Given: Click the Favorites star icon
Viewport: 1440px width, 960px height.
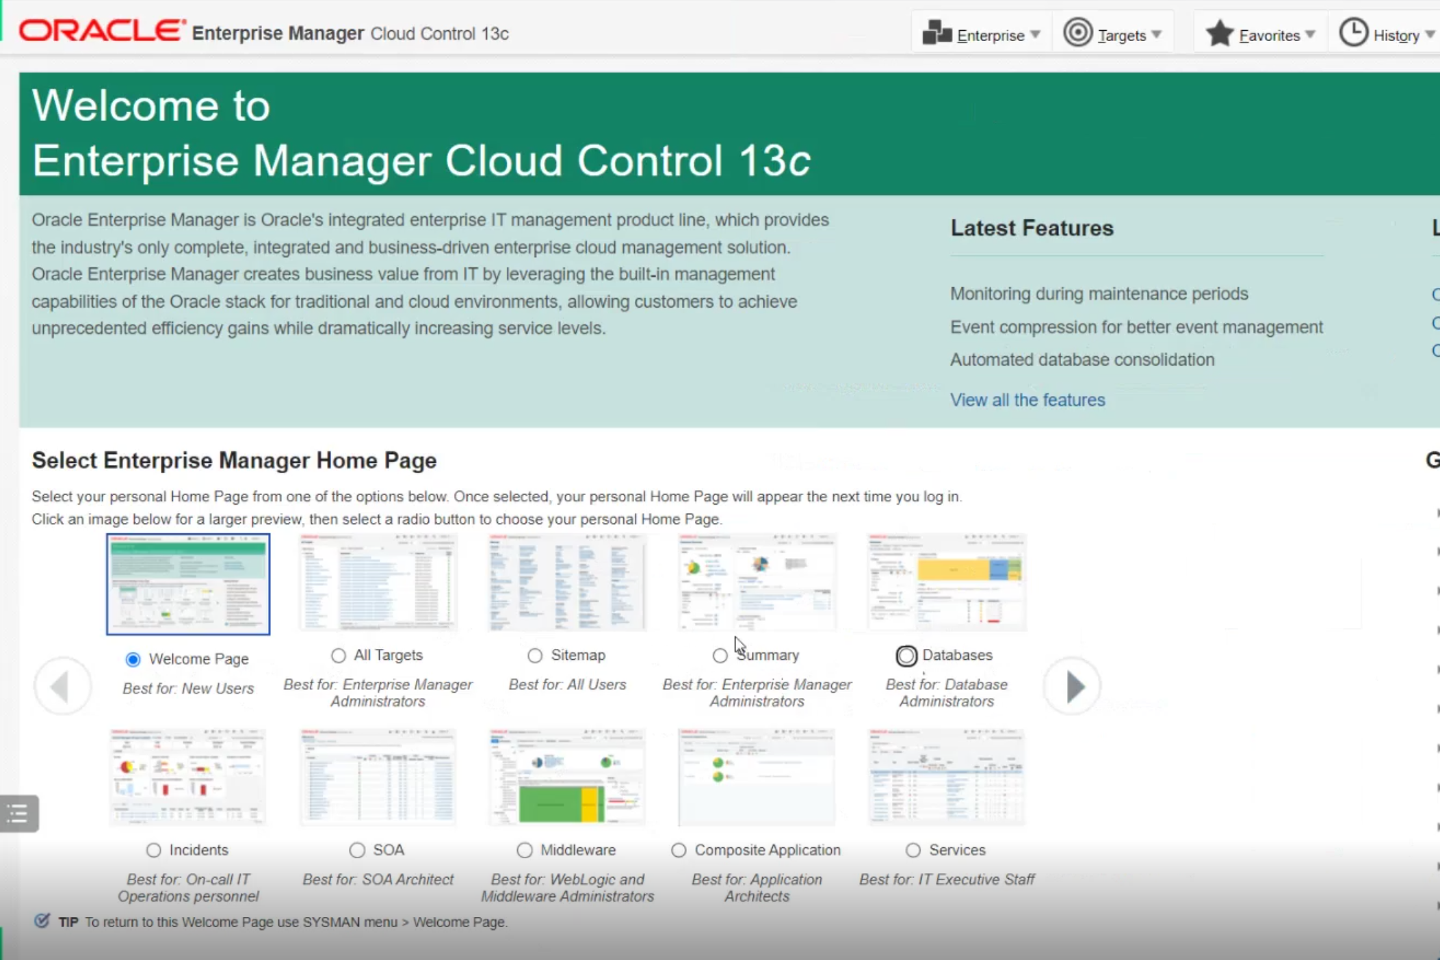Looking at the screenshot, I should click(1219, 34).
